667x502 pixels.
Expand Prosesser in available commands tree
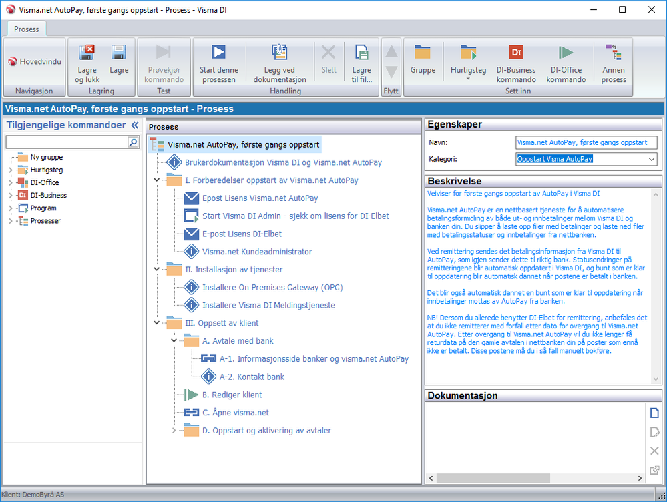point(10,221)
